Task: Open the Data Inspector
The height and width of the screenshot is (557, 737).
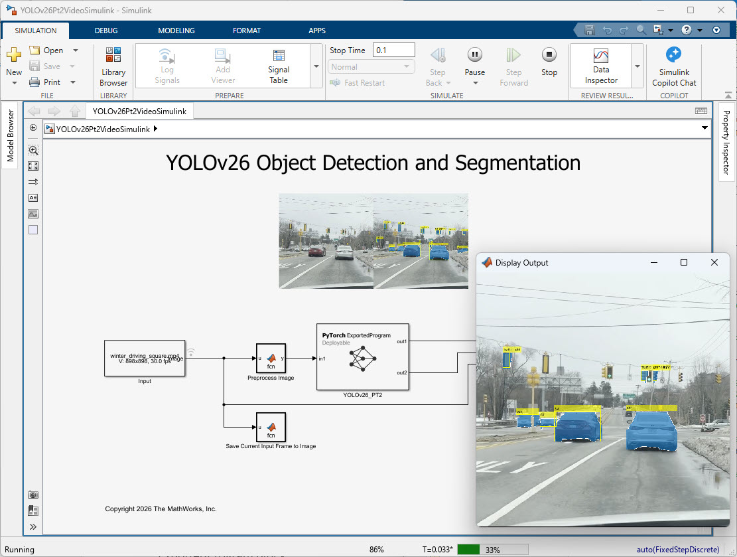Action: 601,66
